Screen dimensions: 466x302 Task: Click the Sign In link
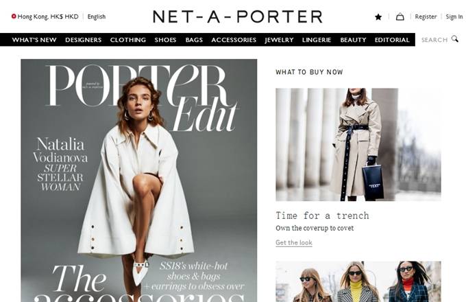(x=454, y=16)
